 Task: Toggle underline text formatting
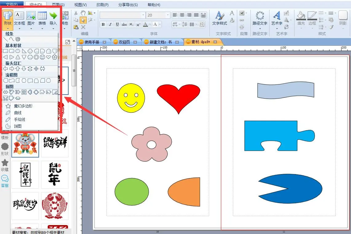coord(117,25)
